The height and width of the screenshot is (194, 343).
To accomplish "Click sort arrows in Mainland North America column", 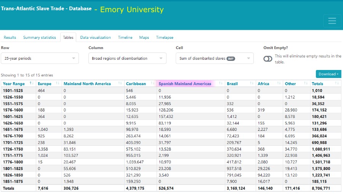I will tap(120, 84).
